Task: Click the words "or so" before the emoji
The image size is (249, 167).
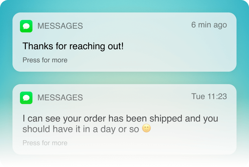Action: [128, 129]
